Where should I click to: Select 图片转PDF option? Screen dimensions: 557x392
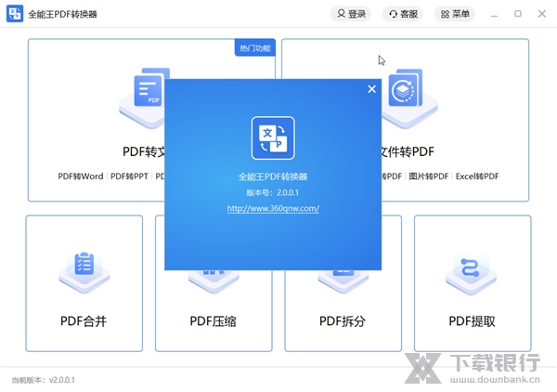(429, 176)
